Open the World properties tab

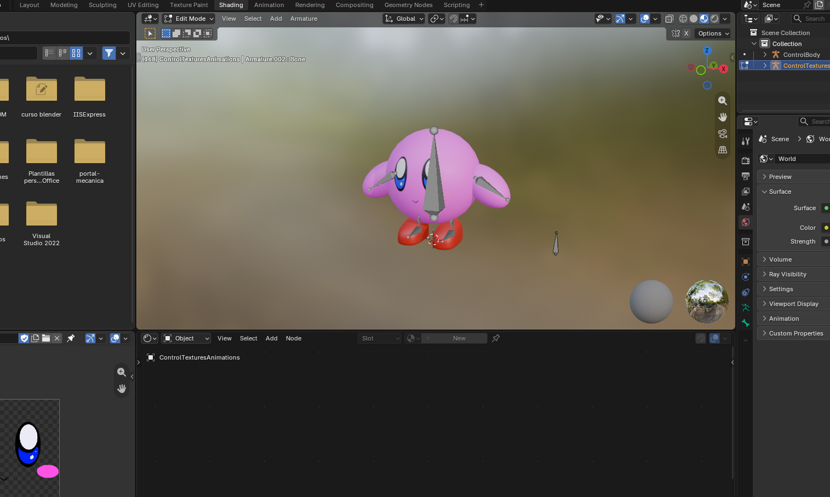tap(746, 222)
